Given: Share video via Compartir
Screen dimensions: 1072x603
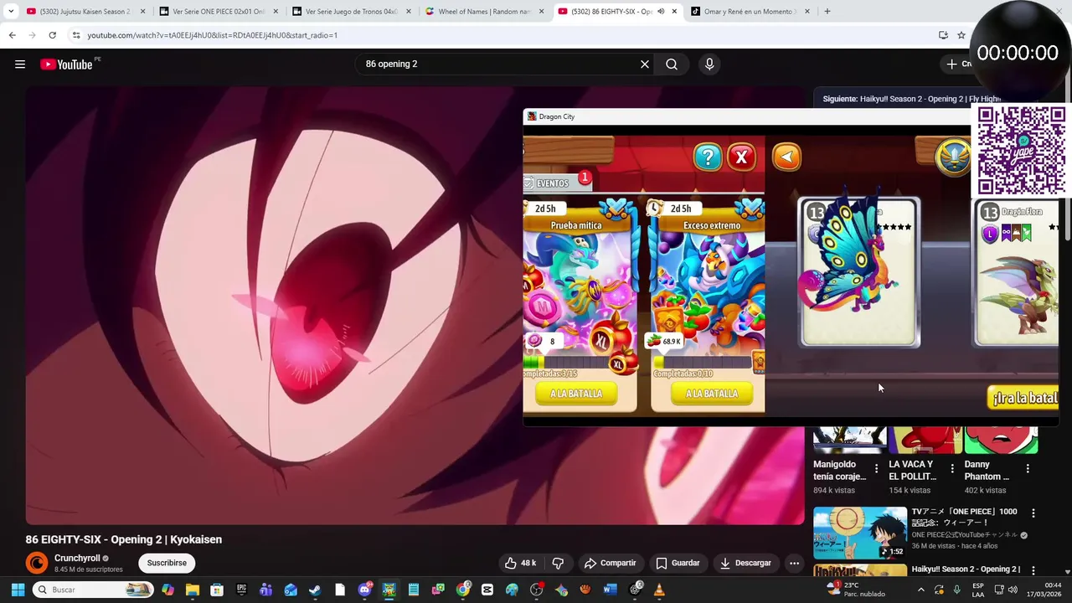Looking at the screenshot, I should click(x=611, y=563).
